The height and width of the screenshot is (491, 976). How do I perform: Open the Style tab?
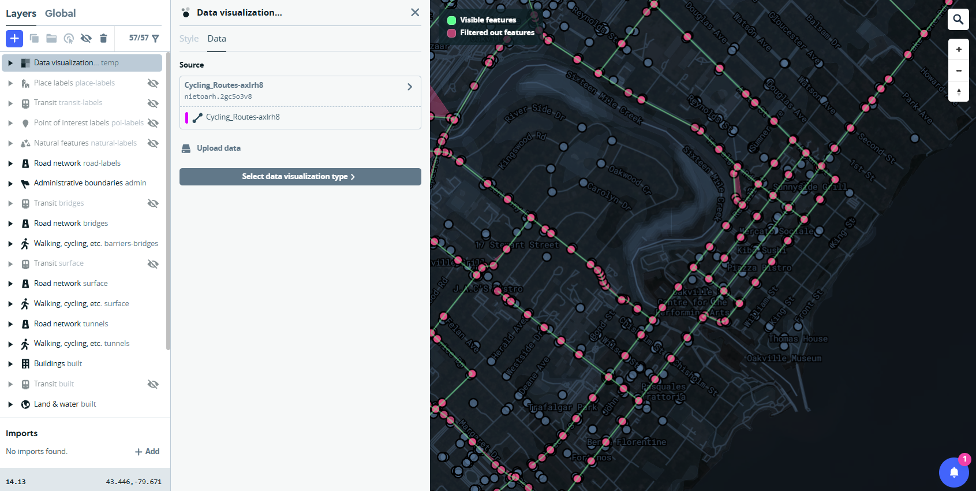pos(189,39)
